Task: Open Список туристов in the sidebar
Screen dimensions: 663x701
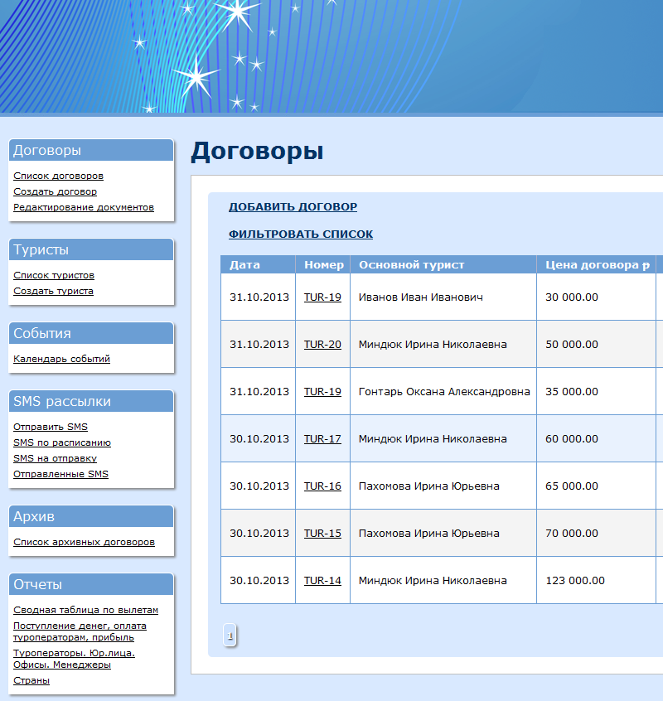Action: pyautogui.click(x=54, y=275)
